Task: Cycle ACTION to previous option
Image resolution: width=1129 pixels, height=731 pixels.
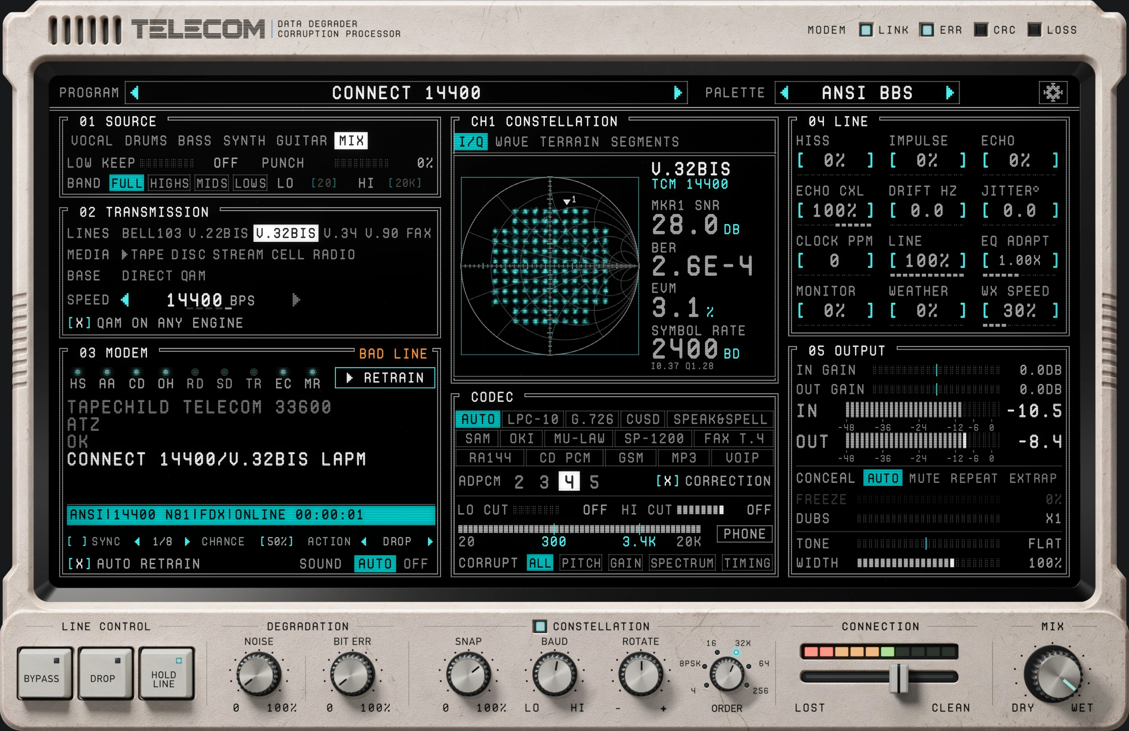Action: (x=364, y=541)
